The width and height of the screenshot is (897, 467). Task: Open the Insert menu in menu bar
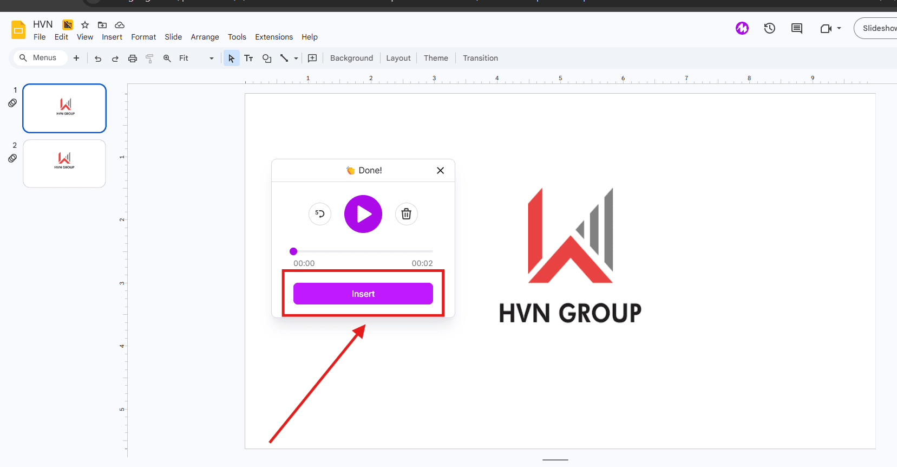pyautogui.click(x=112, y=37)
